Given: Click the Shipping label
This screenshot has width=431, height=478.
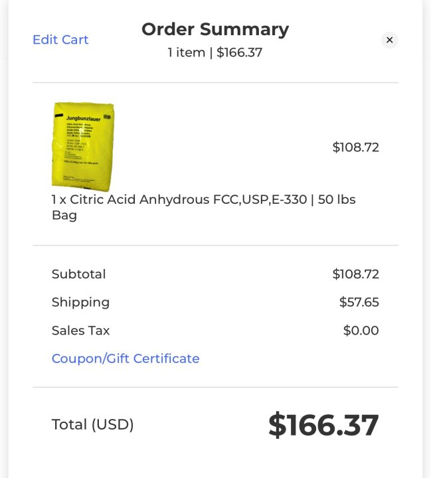Looking at the screenshot, I should click(80, 303).
